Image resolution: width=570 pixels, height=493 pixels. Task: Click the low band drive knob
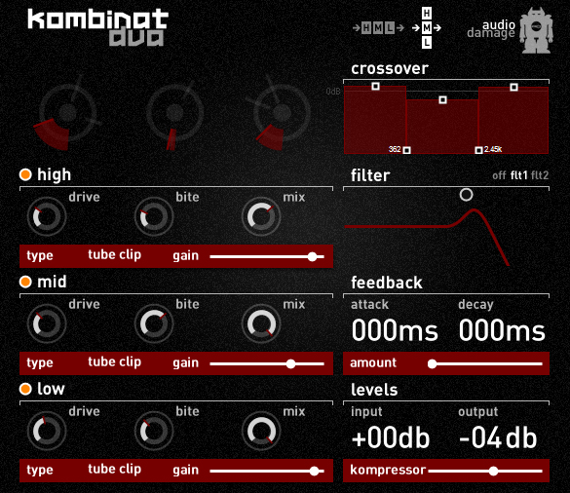tap(47, 431)
